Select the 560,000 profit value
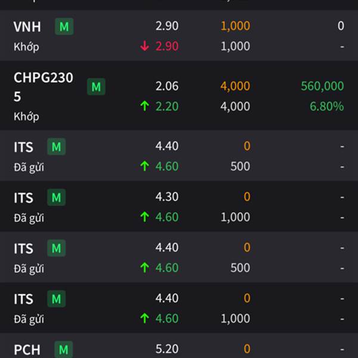 [x=322, y=86]
